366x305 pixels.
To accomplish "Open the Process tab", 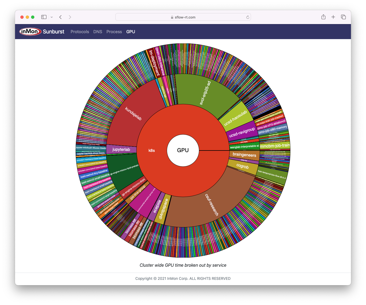I will click(x=114, y=32).
